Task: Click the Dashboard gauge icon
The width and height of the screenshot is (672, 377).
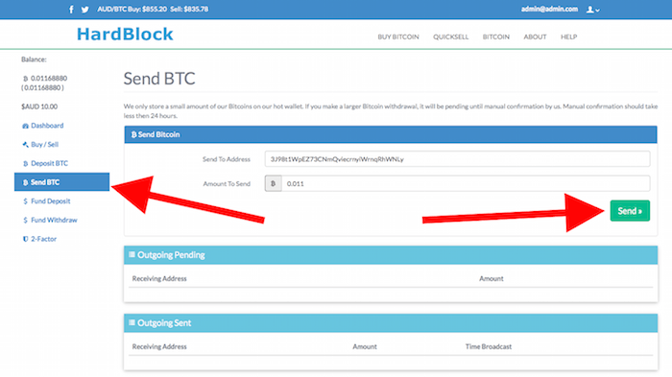Action: pos(25,126)
